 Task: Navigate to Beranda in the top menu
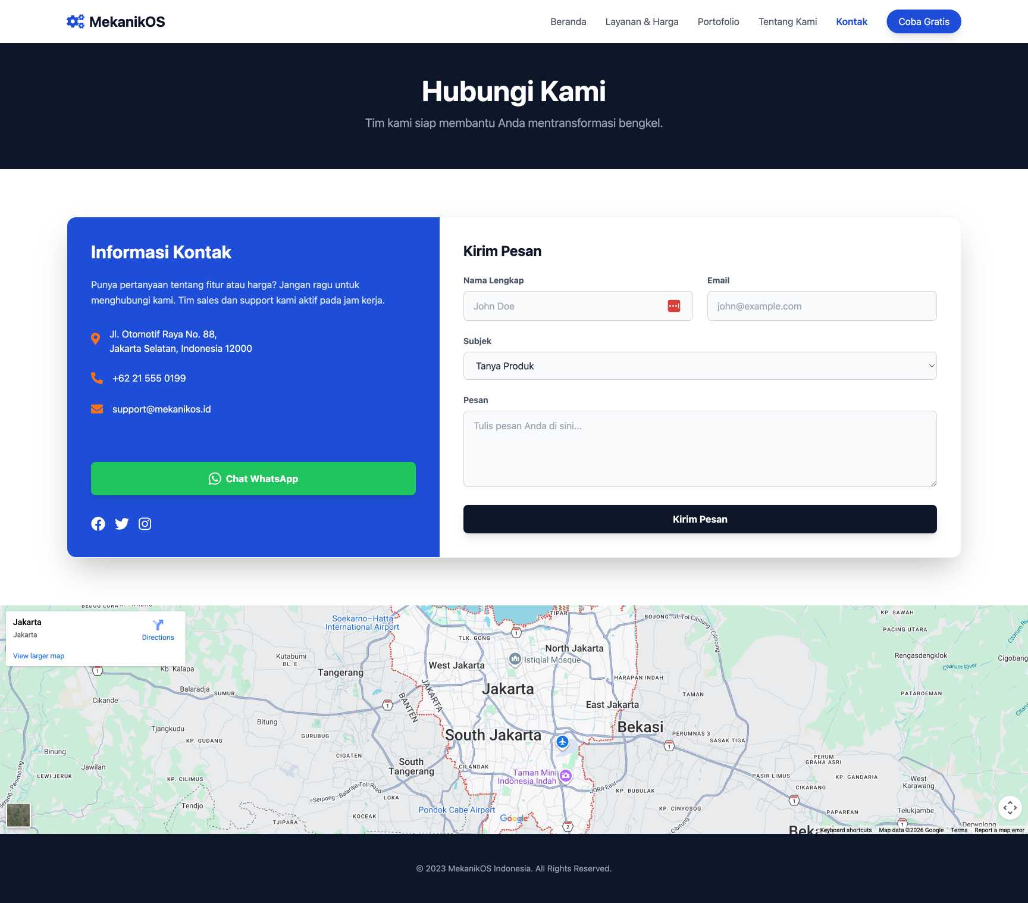[568, 21]
